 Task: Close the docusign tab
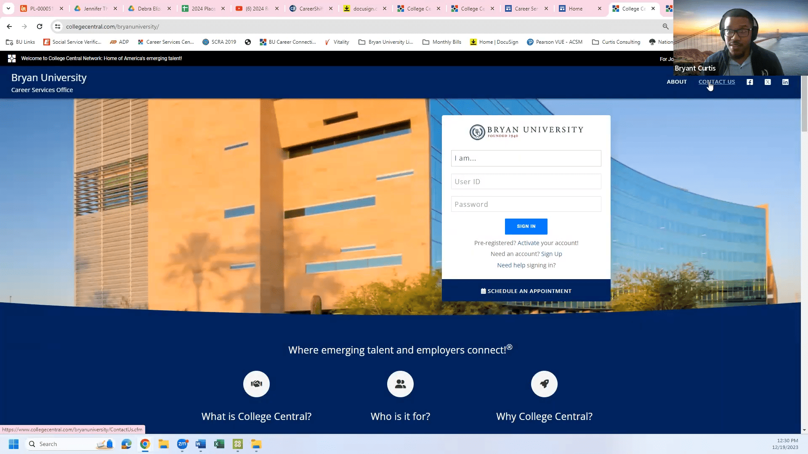[x=385, y=8]
